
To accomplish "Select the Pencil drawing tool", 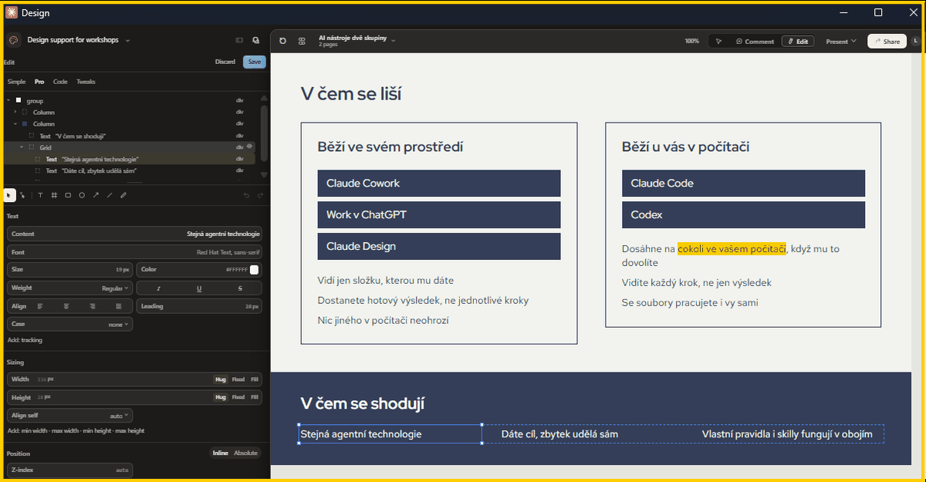I will (123, 195).
